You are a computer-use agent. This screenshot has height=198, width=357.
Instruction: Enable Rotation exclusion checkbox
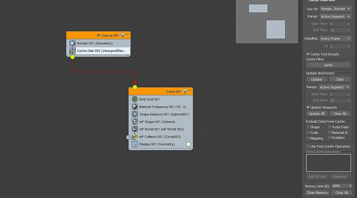(x=330, y=138)
